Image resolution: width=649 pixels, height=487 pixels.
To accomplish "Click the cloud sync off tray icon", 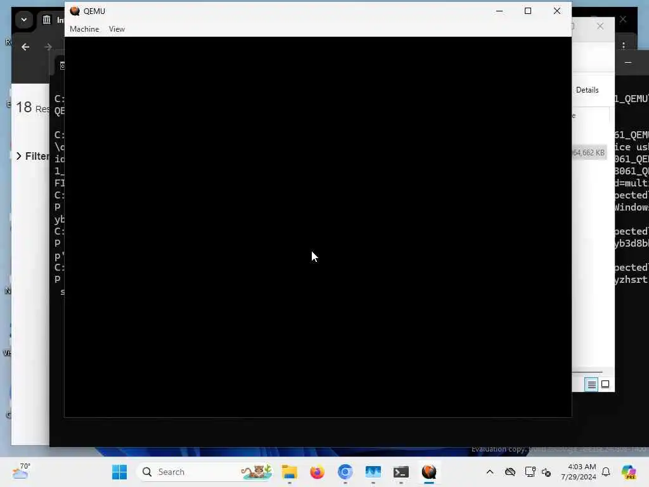I will [510, 472].
